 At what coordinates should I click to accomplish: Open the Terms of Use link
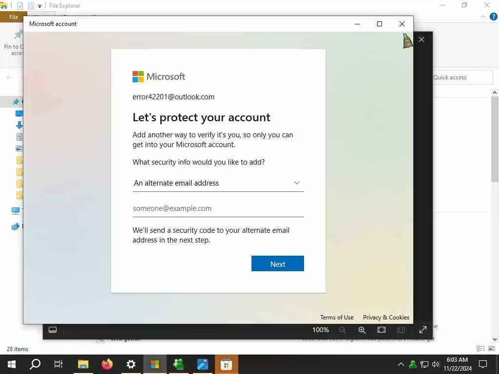point(337,318)
